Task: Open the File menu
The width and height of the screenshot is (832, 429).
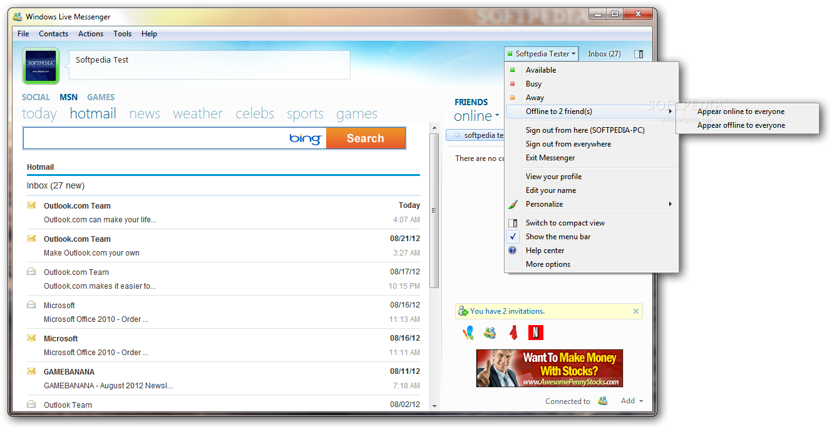Action: 23,34
